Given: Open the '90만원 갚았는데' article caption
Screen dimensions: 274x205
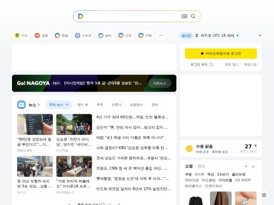Looking at the screenshot, I should (x=34, y=142).
